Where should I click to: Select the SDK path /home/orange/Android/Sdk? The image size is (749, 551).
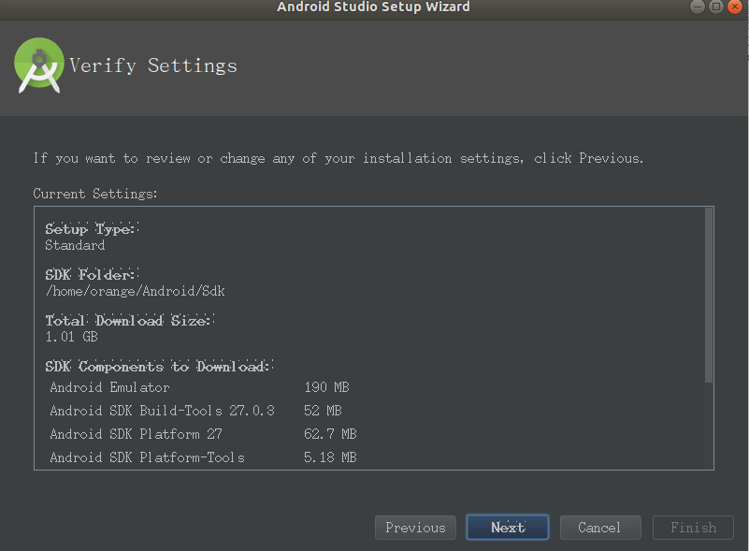pos(136,291)
